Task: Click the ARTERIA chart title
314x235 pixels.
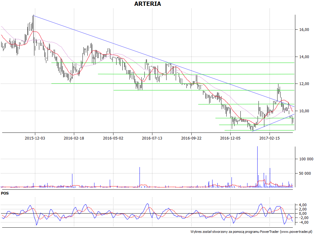Action: pyautogui.click(x=147, y=4)
